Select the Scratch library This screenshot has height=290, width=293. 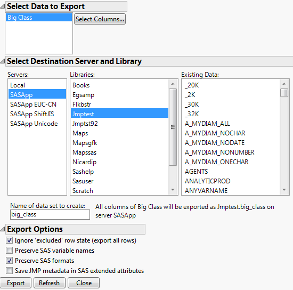119,191
